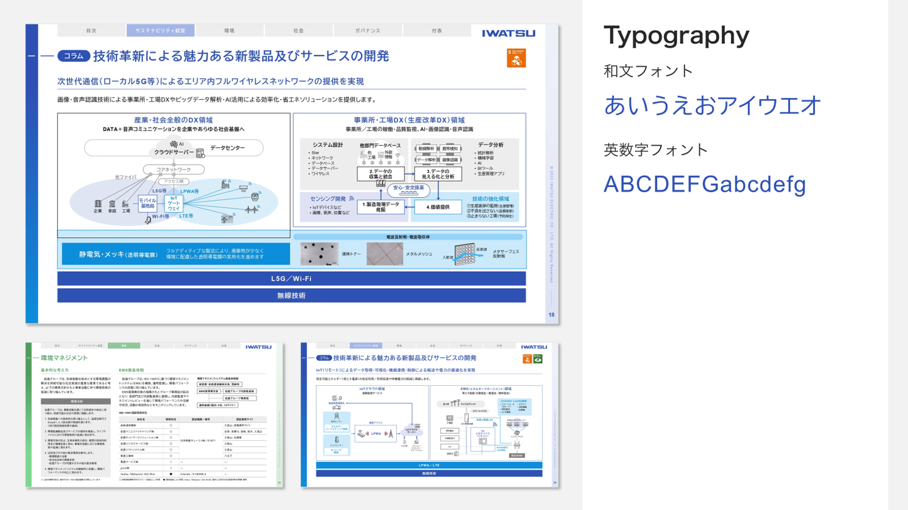908x510 pixels.
Task: Open the 目次 tab on main slide
Action: pyautogui.click(x=91, y=30)
